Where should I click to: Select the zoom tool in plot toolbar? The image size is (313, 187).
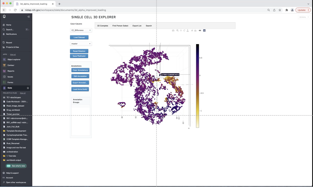point(178,30)
